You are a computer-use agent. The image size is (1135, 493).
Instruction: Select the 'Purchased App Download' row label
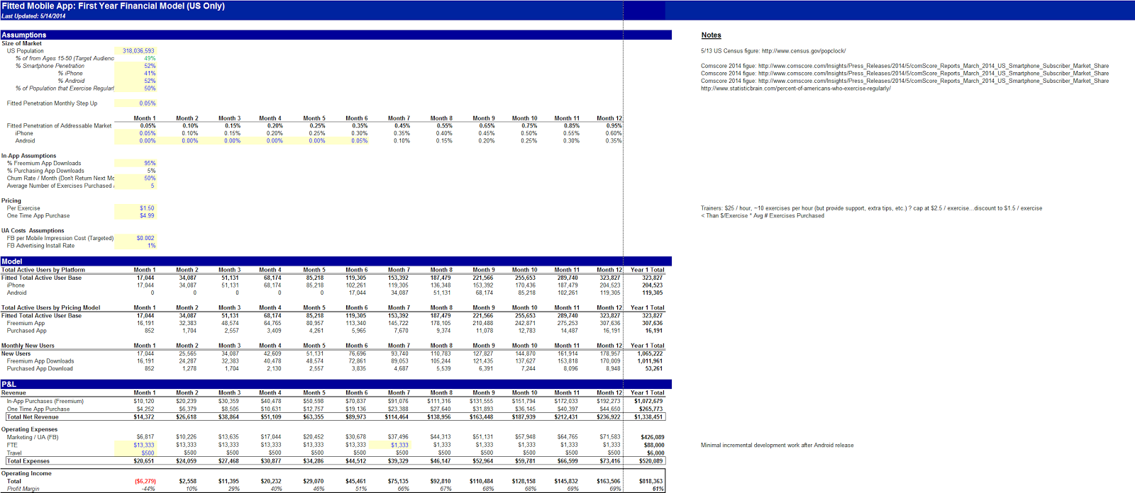pyautogui.click(x=40, y=368)
